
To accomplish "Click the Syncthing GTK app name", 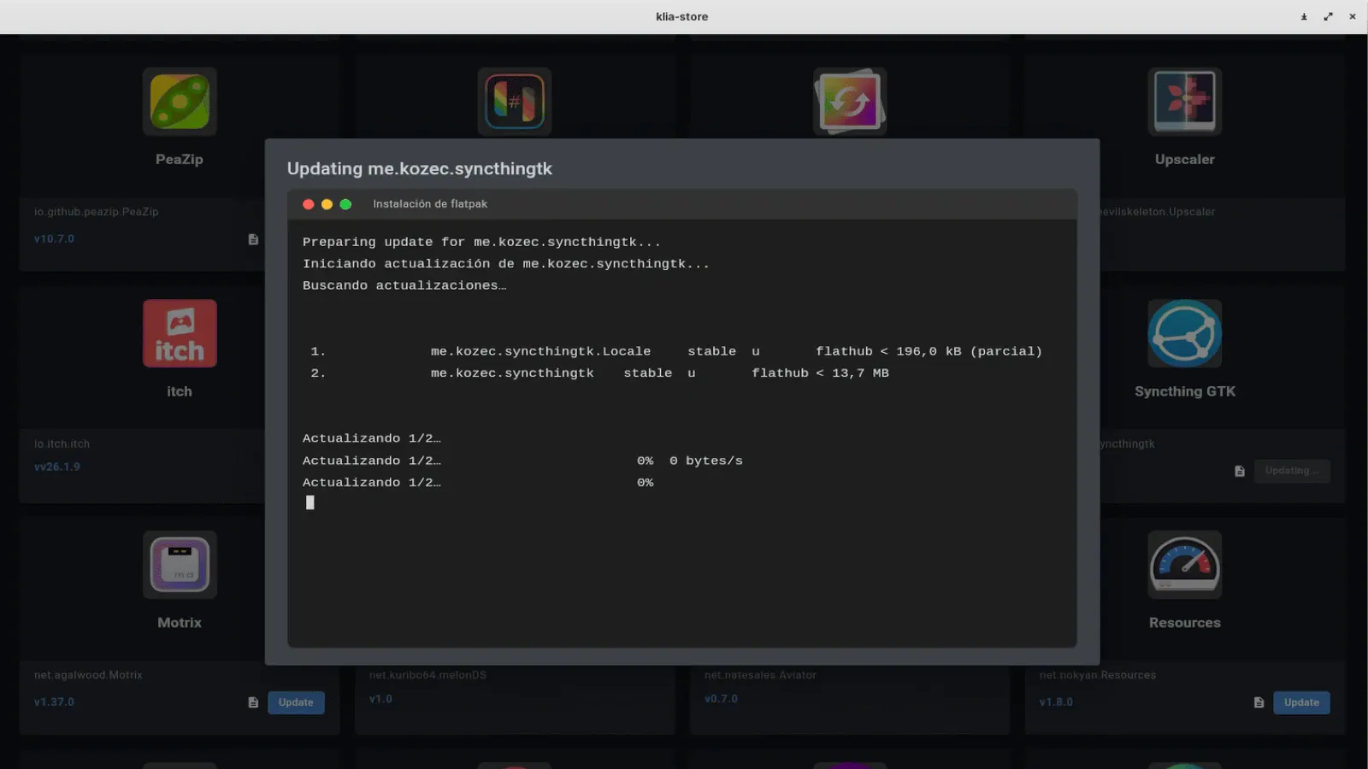I will coord(1185,391).
